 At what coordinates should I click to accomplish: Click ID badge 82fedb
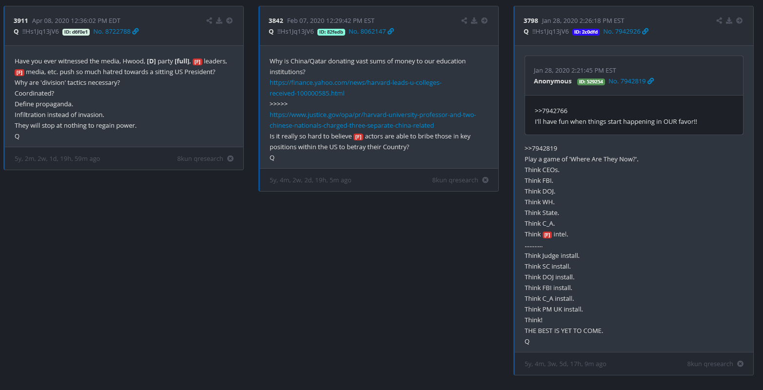(331, 32)
